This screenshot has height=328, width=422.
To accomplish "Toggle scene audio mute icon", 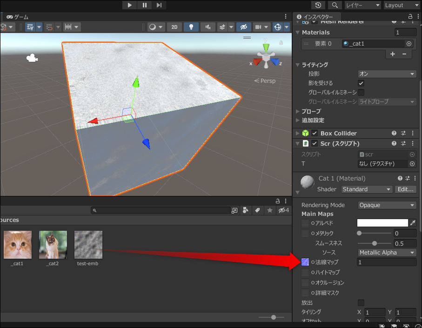I will [x=208, y=27].
